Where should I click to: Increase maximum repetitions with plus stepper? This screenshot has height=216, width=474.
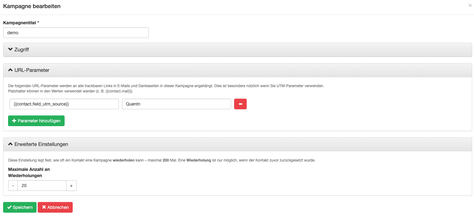[x=71, y=185]
